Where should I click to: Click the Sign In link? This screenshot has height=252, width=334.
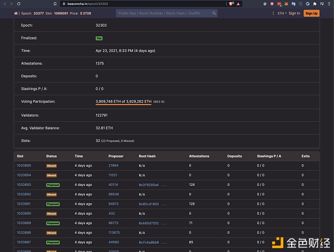[x=294, y=13]
